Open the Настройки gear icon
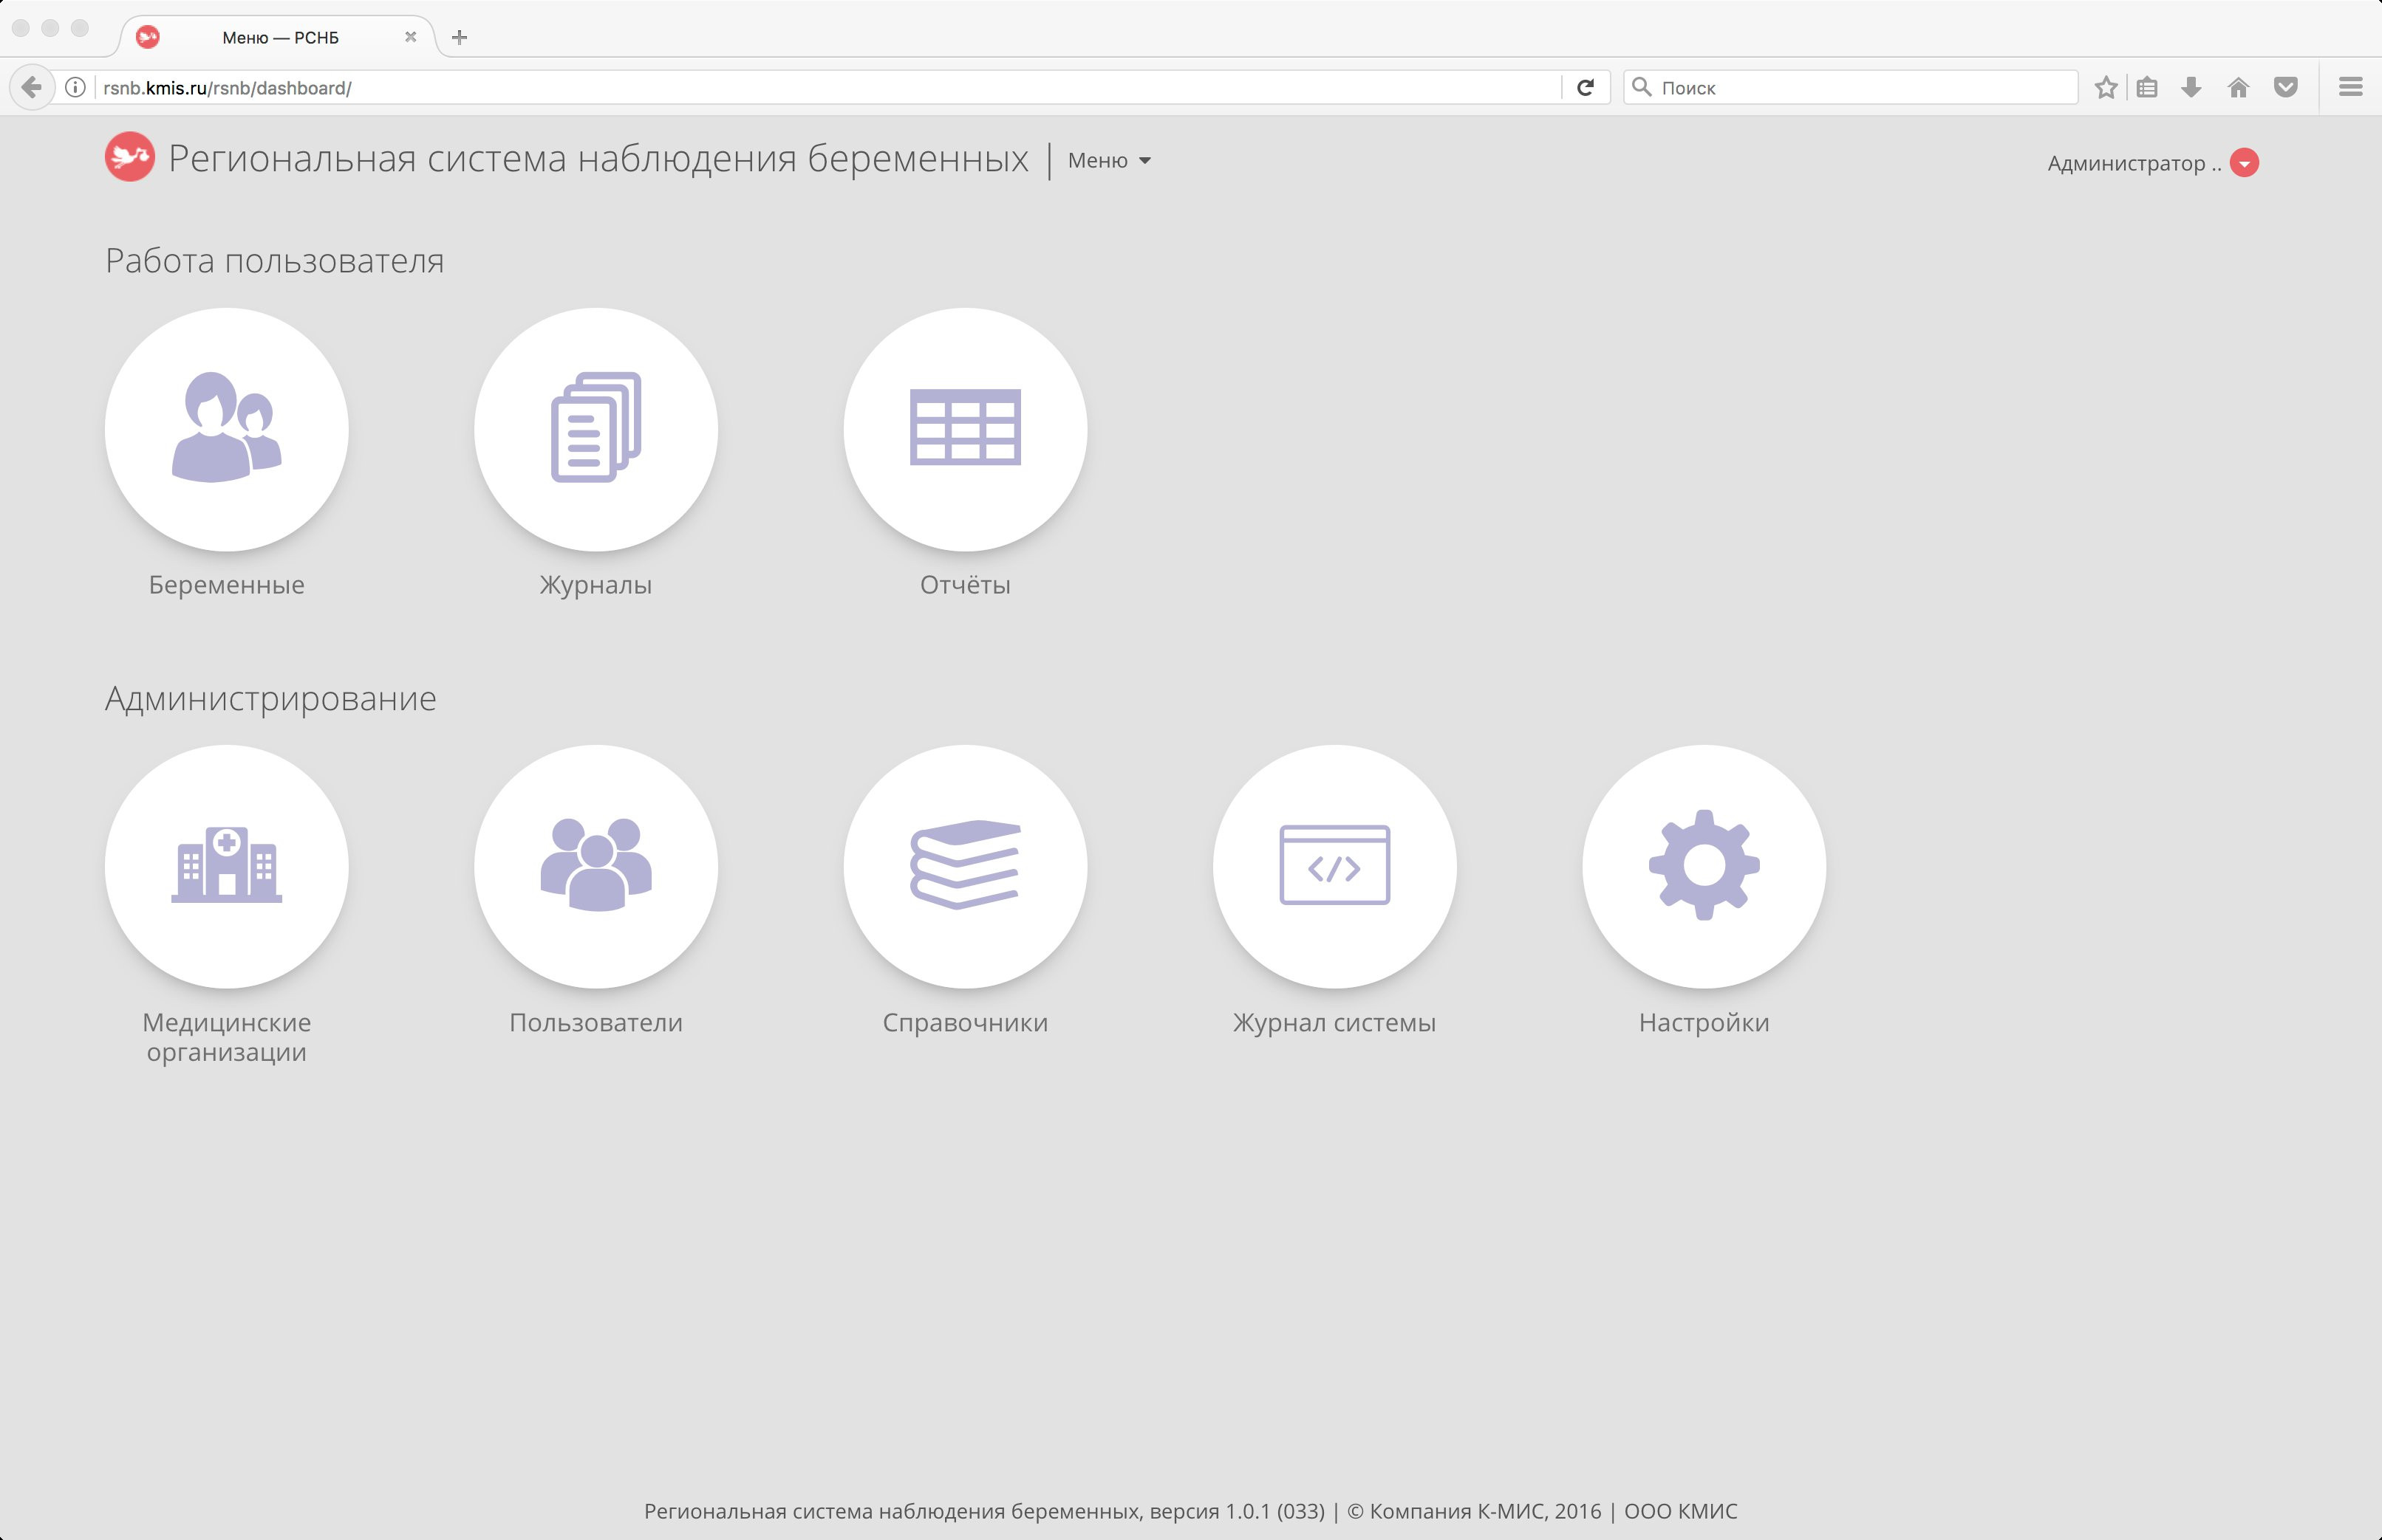The width and height of the screenshot is (2382, 1540). (x=1704, y=866)
